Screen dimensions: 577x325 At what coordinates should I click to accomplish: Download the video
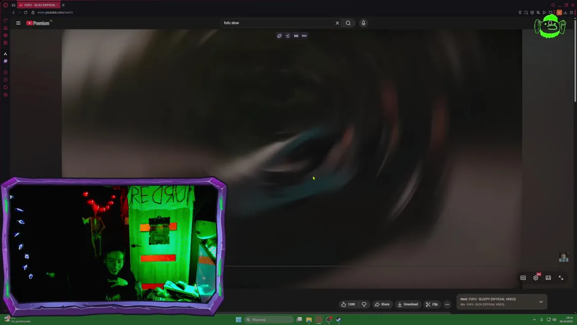click(408, 304)
